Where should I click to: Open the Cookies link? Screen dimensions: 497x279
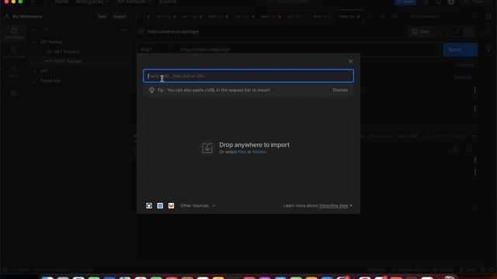pos(465,65)
